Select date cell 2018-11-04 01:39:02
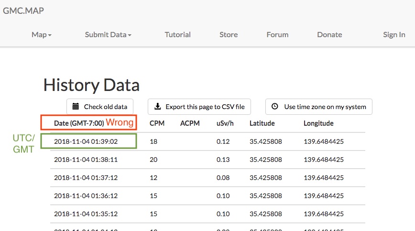Viewport: 415px width, 231px height. click(86, 141)
